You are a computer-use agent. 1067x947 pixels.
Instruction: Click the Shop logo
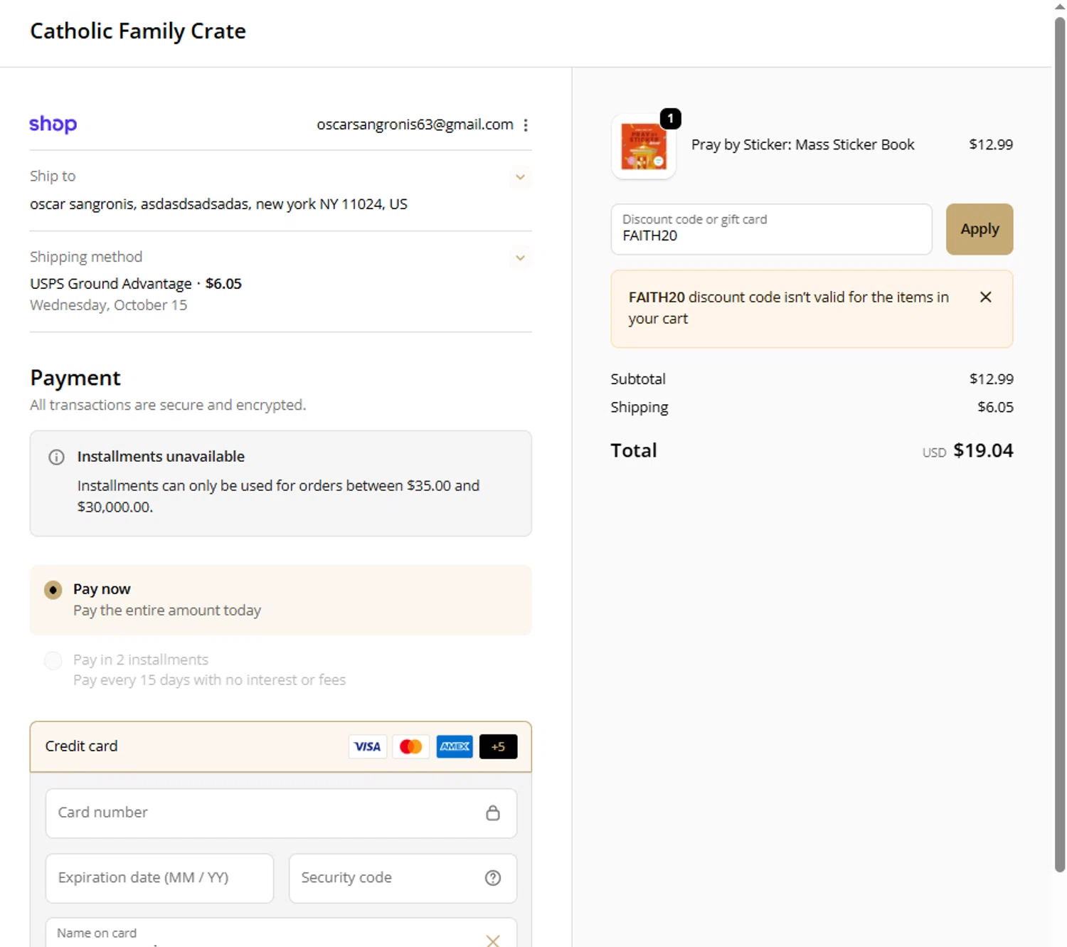[53, 125]
